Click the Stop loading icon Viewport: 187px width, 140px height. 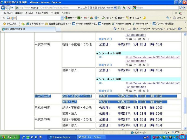tap(129, 8)
